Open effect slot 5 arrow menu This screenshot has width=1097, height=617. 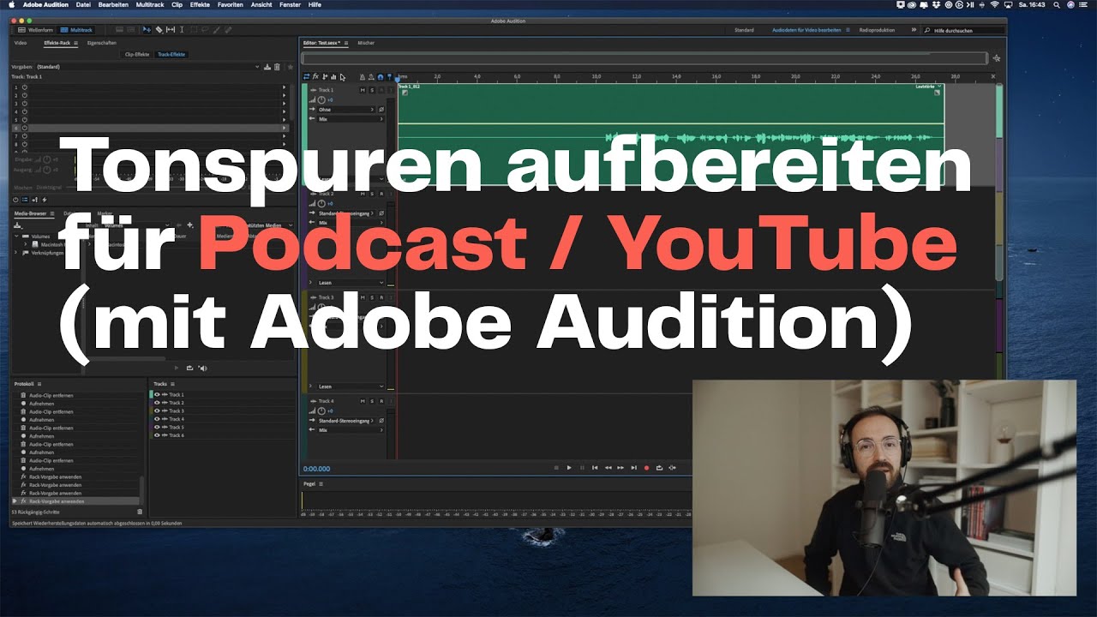click(284, 120)
